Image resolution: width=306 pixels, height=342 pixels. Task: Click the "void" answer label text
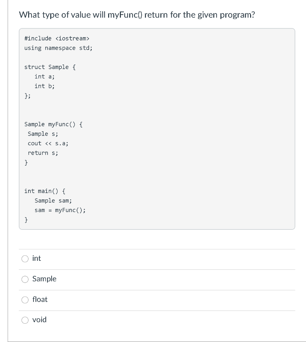coord(40,320)
